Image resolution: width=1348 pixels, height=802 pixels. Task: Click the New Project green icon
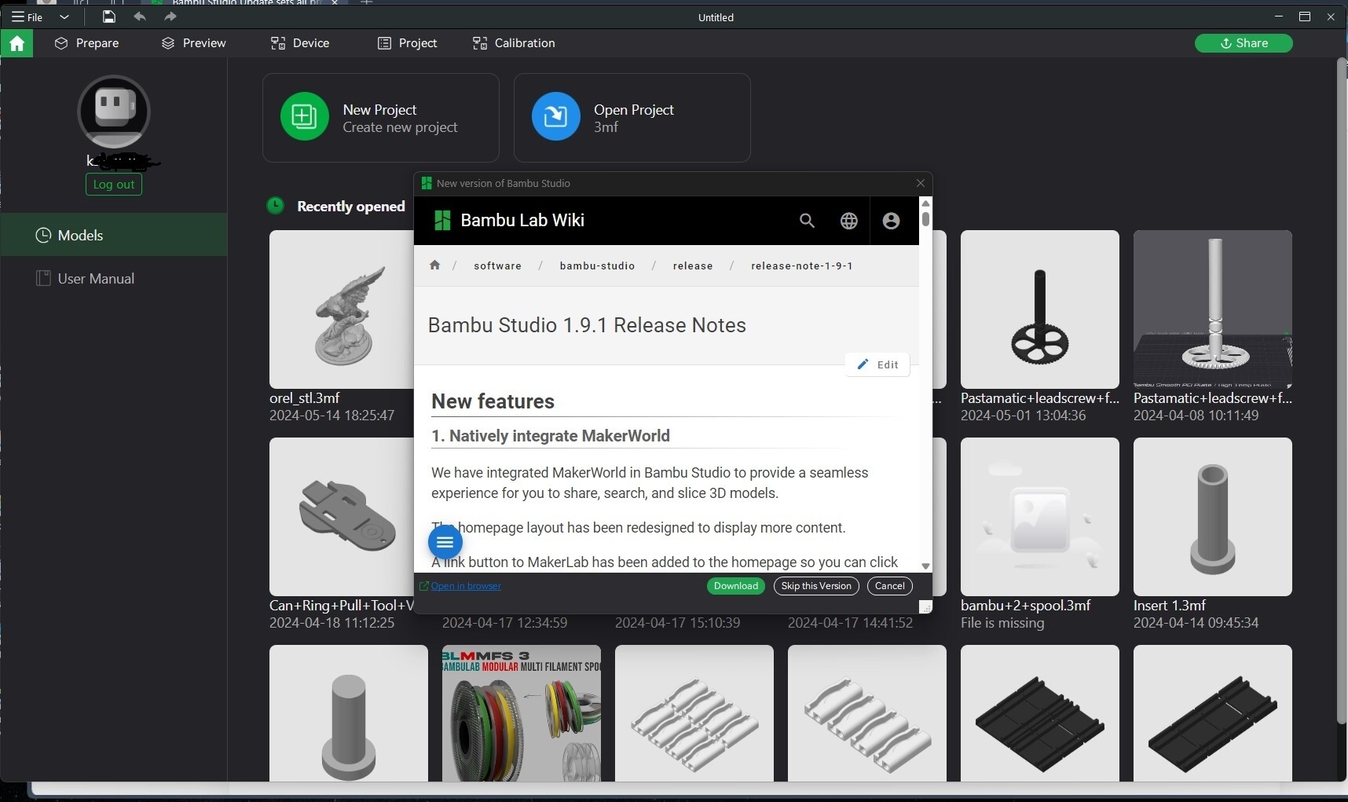305,116
